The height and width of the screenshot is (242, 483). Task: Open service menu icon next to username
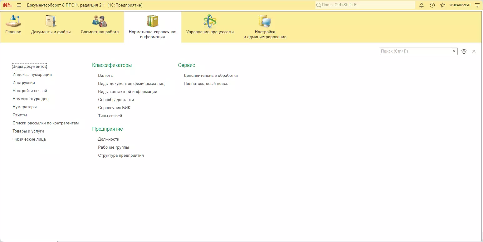tap(477, 5)
